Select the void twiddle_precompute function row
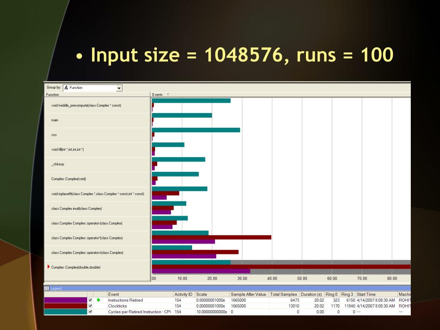The image size is (440, 330). click(98, 106)
